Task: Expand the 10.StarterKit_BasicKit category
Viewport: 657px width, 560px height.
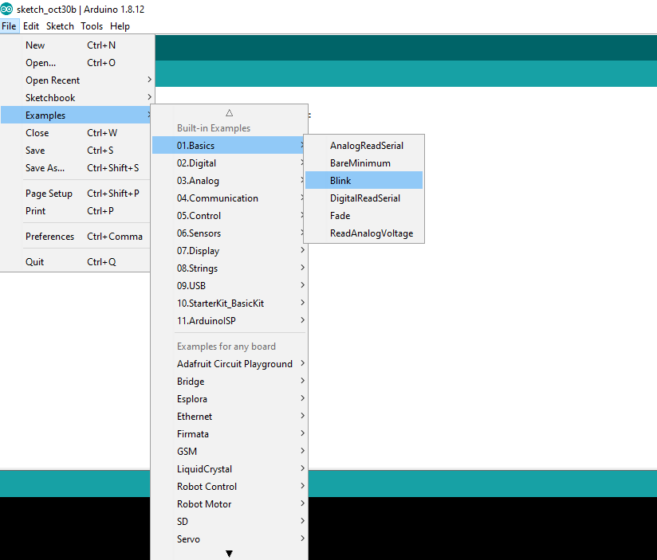Action: 229,303
